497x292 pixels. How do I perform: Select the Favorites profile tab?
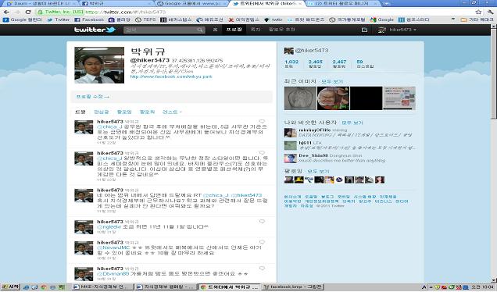pos(101,112)
